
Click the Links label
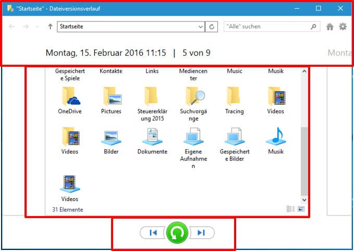pos(152,71)
